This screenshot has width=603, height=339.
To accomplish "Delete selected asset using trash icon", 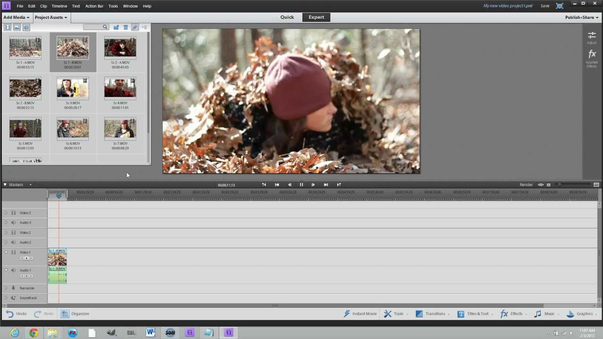I will (126, 27).
